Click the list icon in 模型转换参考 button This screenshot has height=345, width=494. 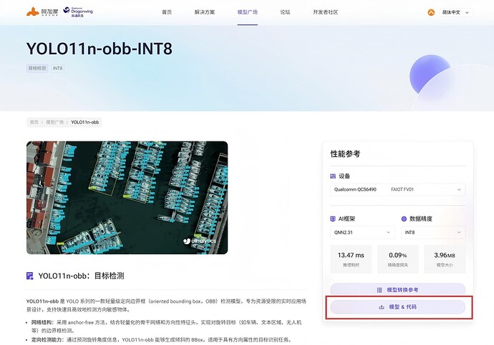379,290
